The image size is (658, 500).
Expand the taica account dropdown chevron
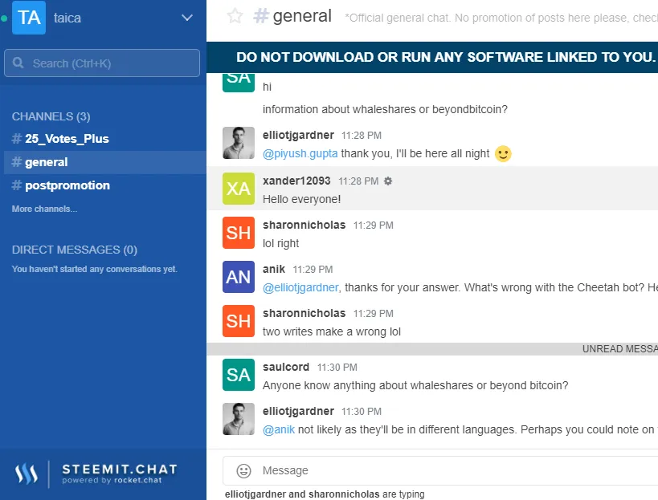tap(187, 18)
